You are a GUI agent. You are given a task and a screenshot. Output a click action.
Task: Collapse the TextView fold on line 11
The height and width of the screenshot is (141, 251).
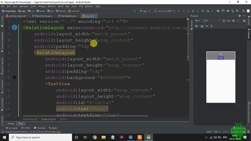click(x=21, y=84)
